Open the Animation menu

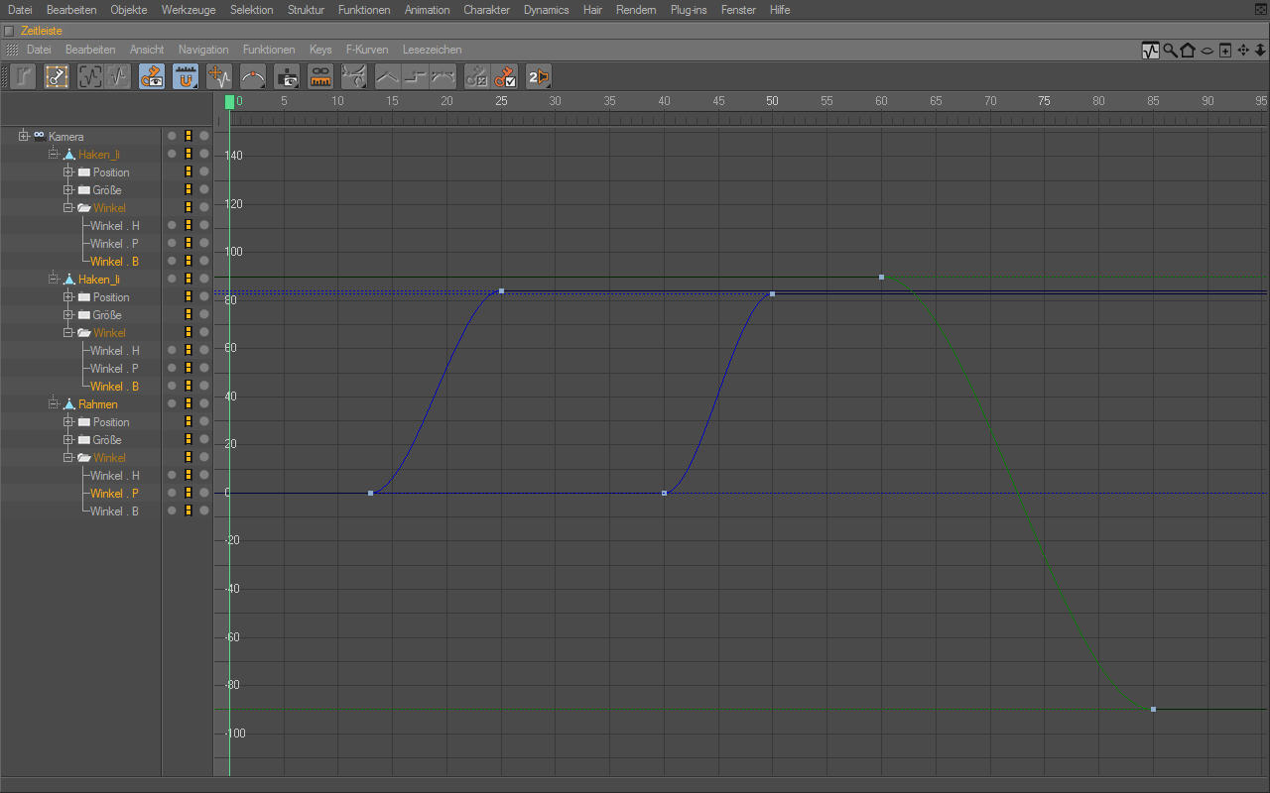[427, 10]
